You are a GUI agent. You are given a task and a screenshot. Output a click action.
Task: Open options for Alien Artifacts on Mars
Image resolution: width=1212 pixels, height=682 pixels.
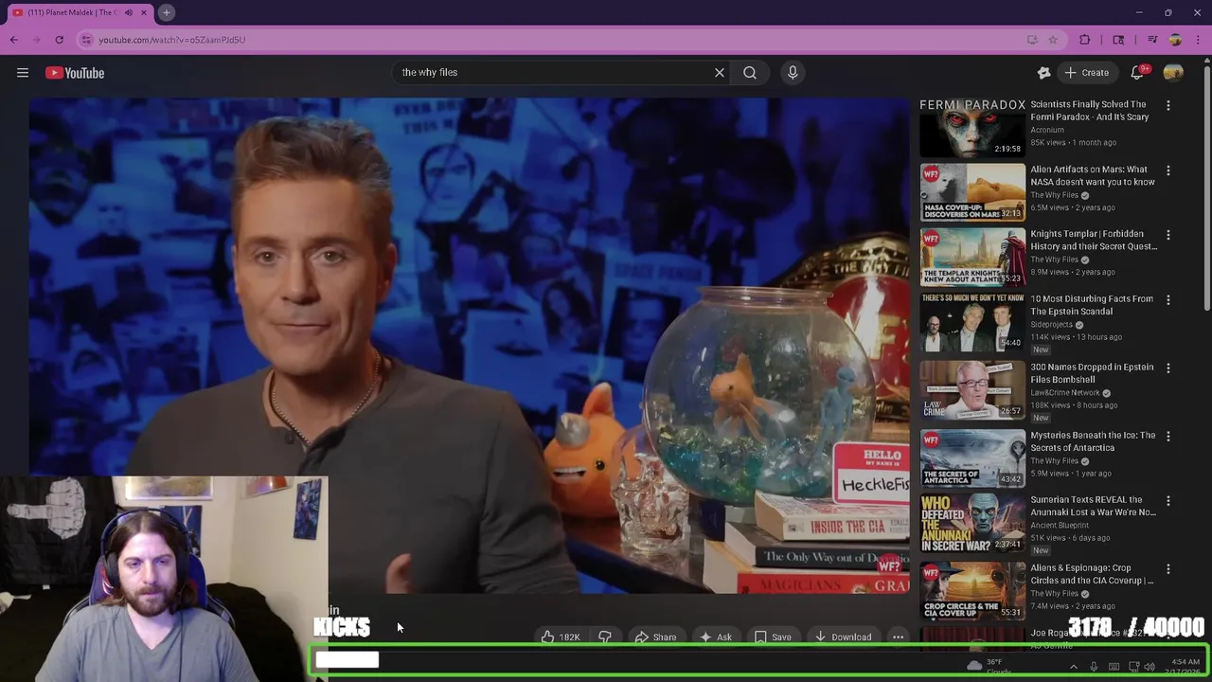point(1167,170)
